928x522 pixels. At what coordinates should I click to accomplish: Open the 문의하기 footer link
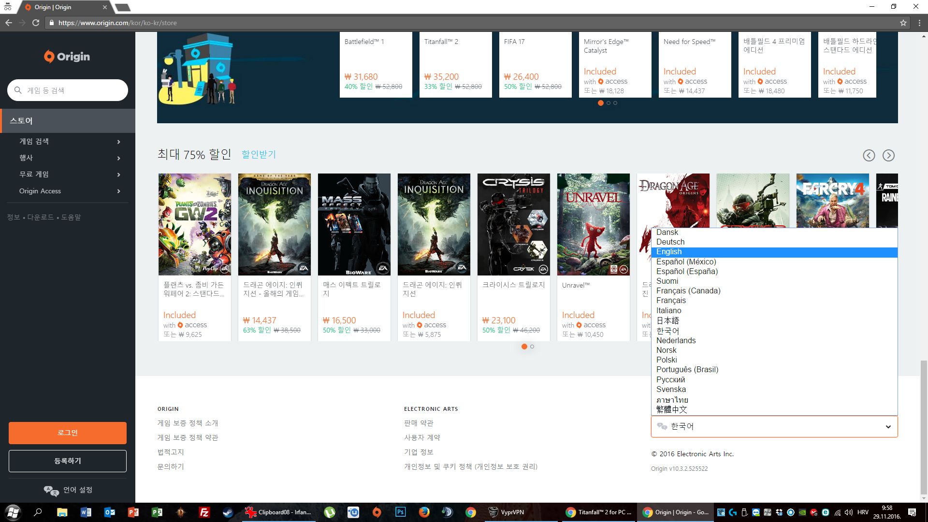171,466
